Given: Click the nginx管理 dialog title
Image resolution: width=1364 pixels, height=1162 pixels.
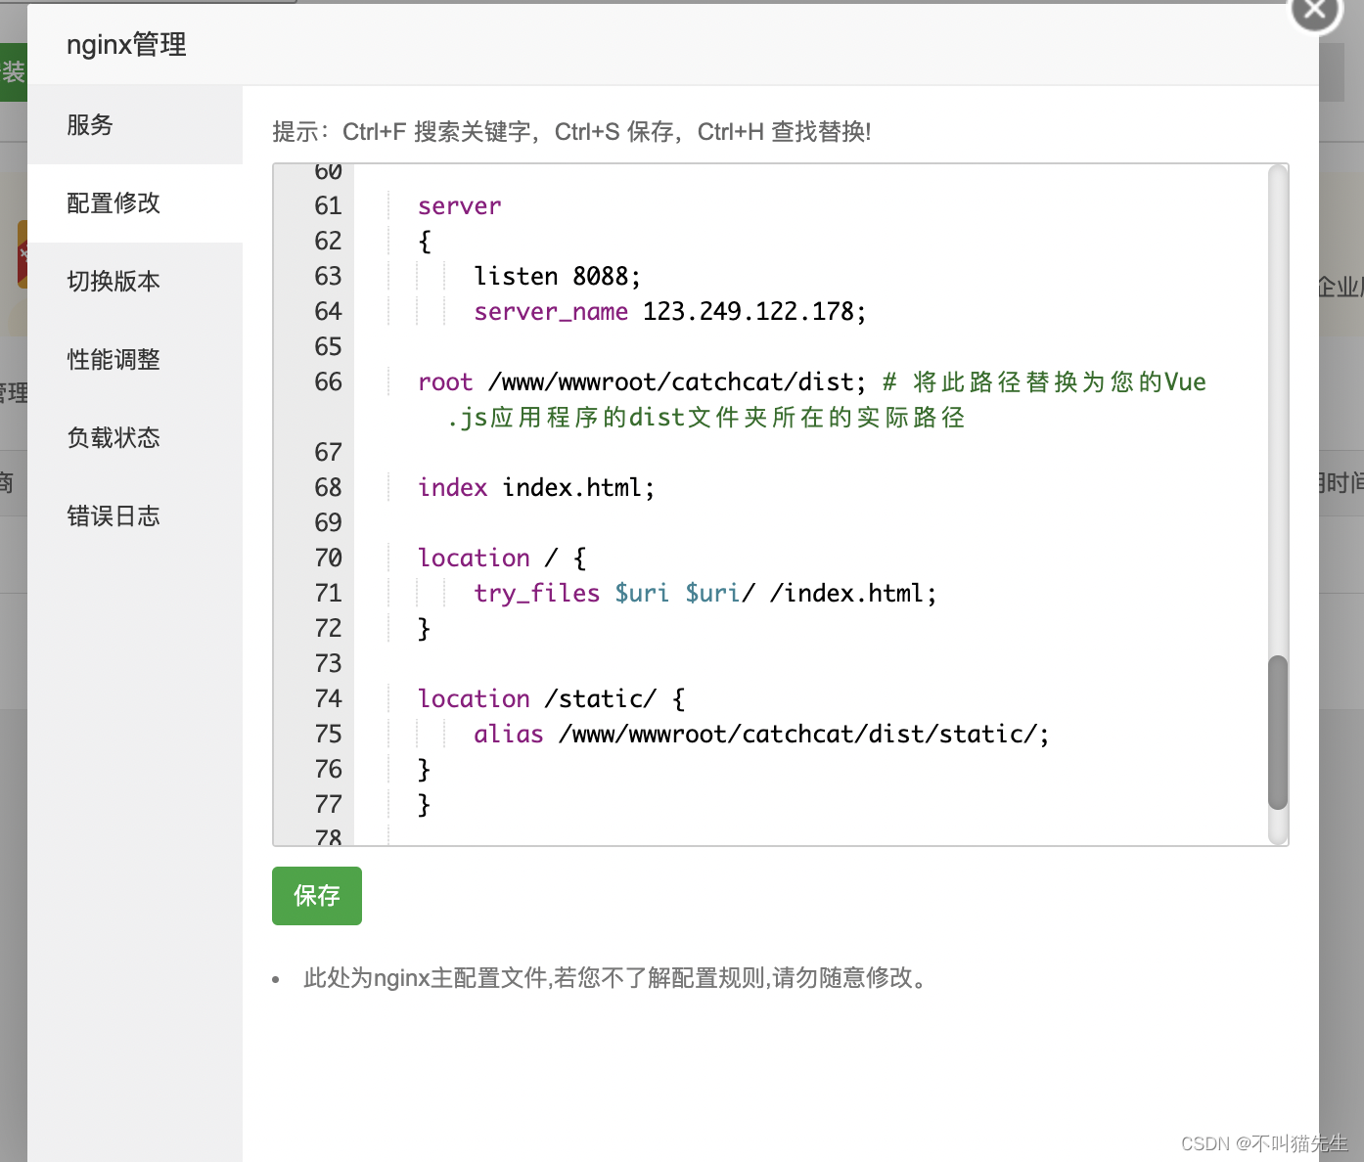Looking at the screenshot, I should [x=126, y=45].
